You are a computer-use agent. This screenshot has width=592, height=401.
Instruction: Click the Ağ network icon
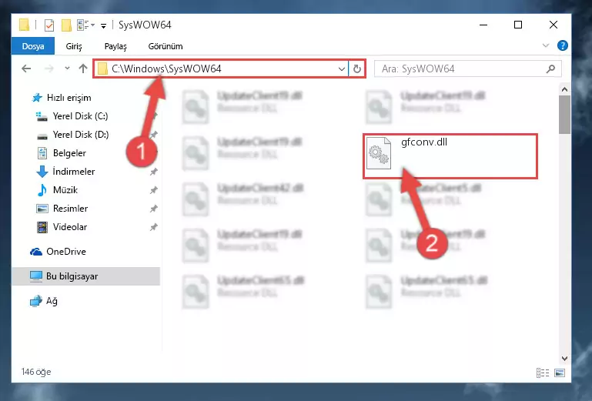coord(36,301)
